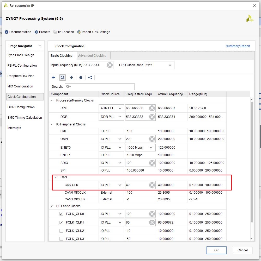Enable the FCLK_CLK3 checkbox
The image size is (261, 261).
click(61, 239)
